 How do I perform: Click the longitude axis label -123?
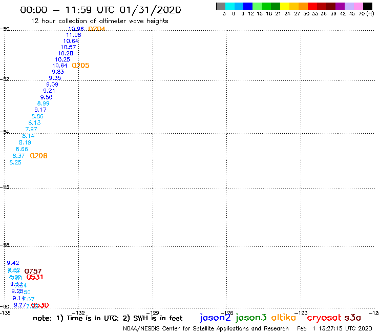(301, 313)
